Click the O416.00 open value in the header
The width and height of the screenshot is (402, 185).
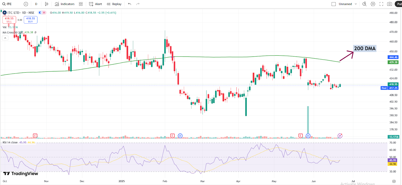click(x=56, y=13)
